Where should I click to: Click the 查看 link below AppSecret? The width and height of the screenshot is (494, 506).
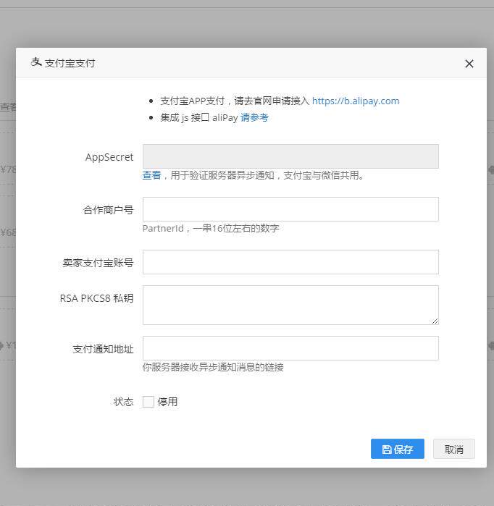(152, 175)
